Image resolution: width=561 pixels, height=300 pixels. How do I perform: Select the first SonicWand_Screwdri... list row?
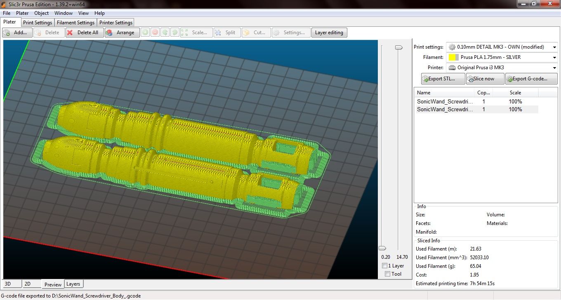pyautogui.click(x=476, y=101)
